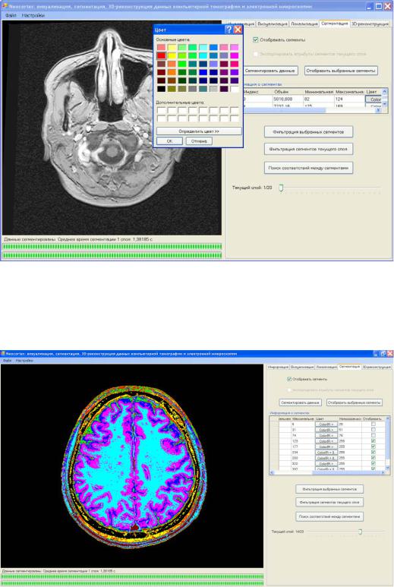
Task: Uncheck the display box in the row with maximum 322
Action: pos(374,463)
